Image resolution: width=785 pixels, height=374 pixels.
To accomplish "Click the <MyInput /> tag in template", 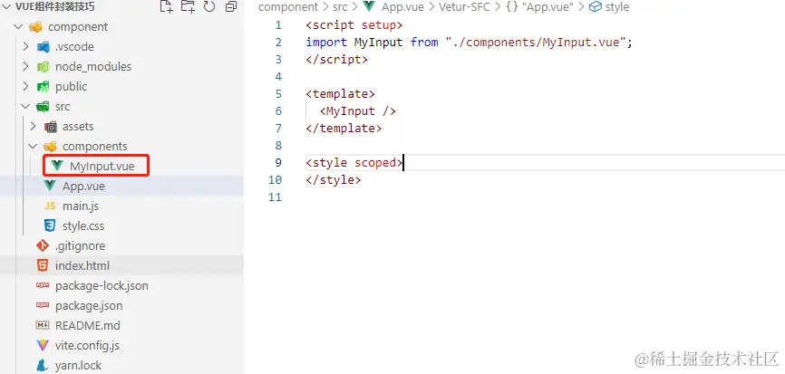I will click(358, 111).
